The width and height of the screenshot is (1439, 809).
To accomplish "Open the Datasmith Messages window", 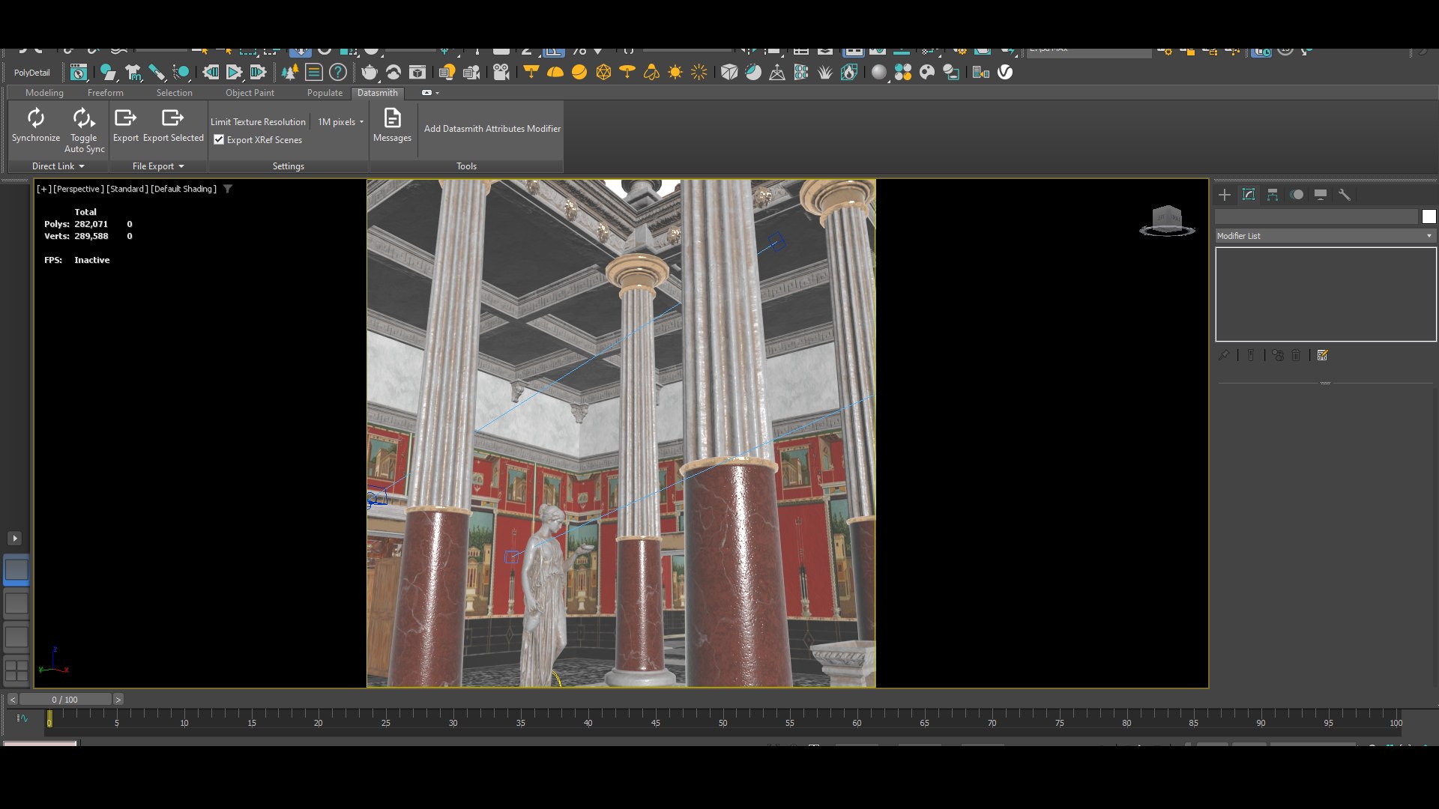I will [x=392, y=125].
